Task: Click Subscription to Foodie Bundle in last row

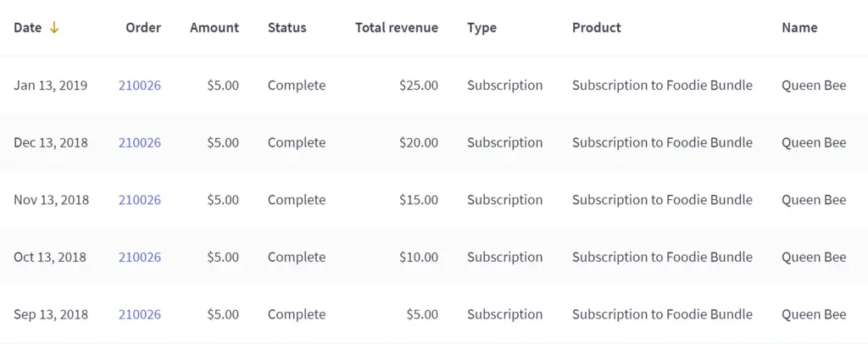Action: 662,314
